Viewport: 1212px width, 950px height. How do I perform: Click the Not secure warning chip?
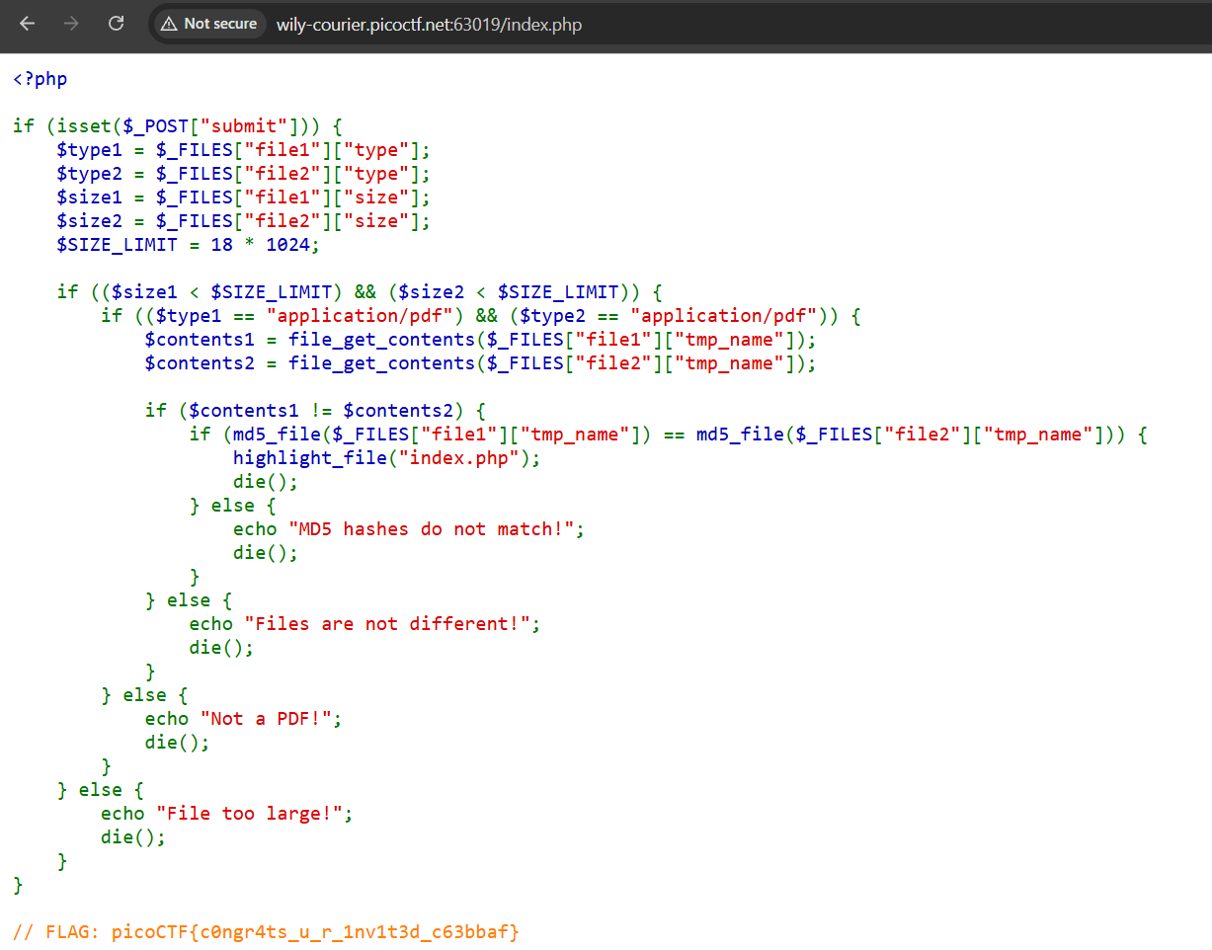pos(209,24)
